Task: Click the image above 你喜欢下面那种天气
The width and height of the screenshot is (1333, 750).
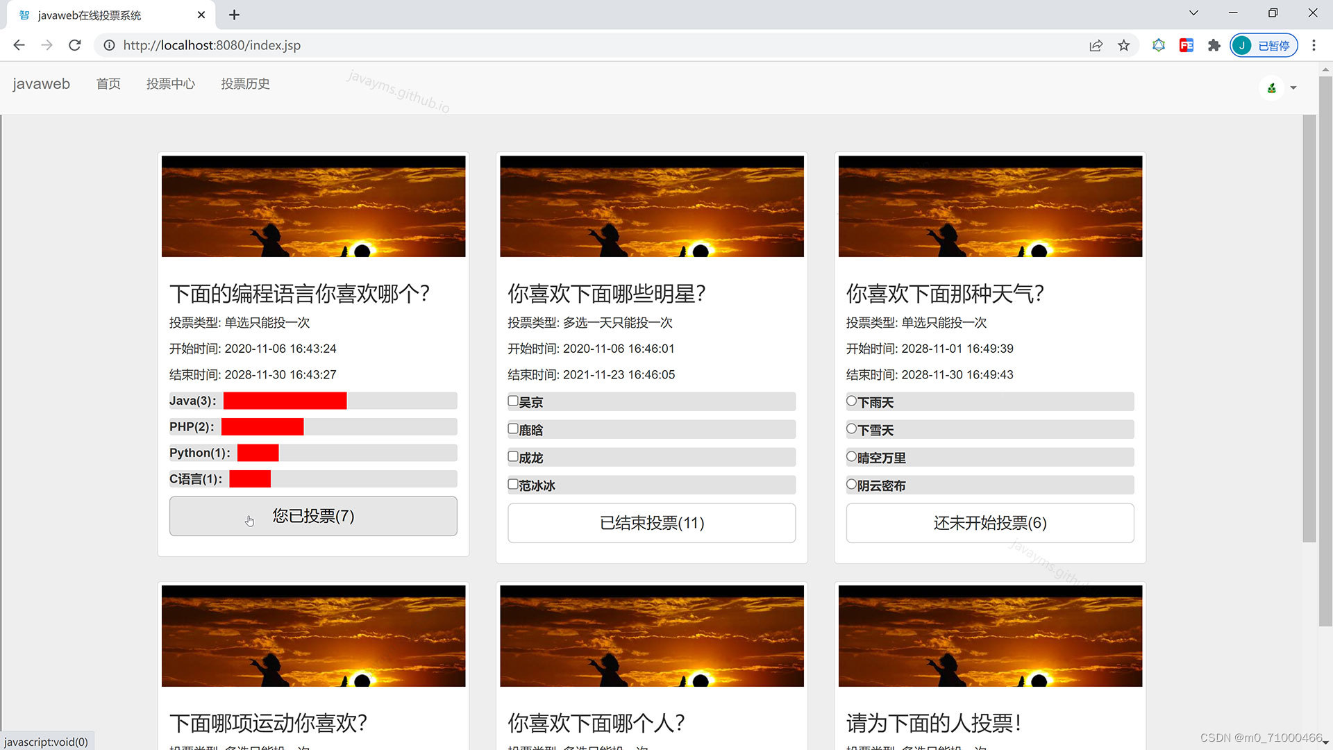Action: pos(990,206)
